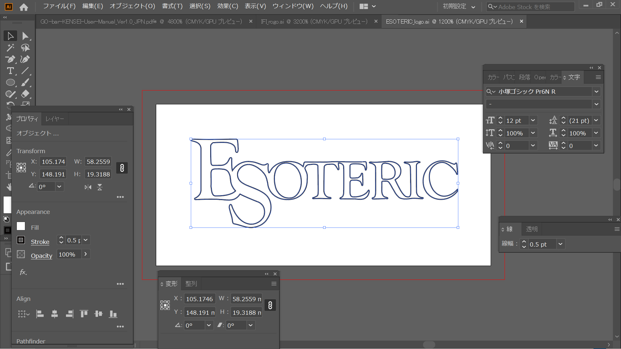Image resolution: width=621 pixels, height=349 pixels.
Task: Select the Pen tool
Action: pyautogui.click(x=10, y=59)
